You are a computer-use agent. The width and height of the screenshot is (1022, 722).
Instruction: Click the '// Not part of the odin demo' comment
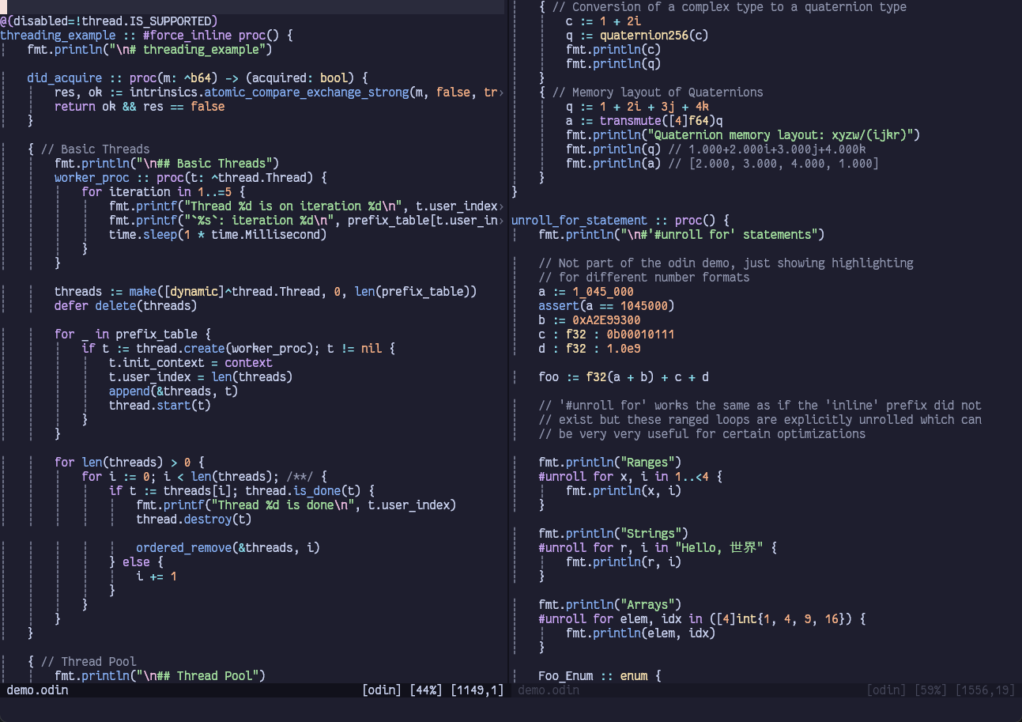726,263
